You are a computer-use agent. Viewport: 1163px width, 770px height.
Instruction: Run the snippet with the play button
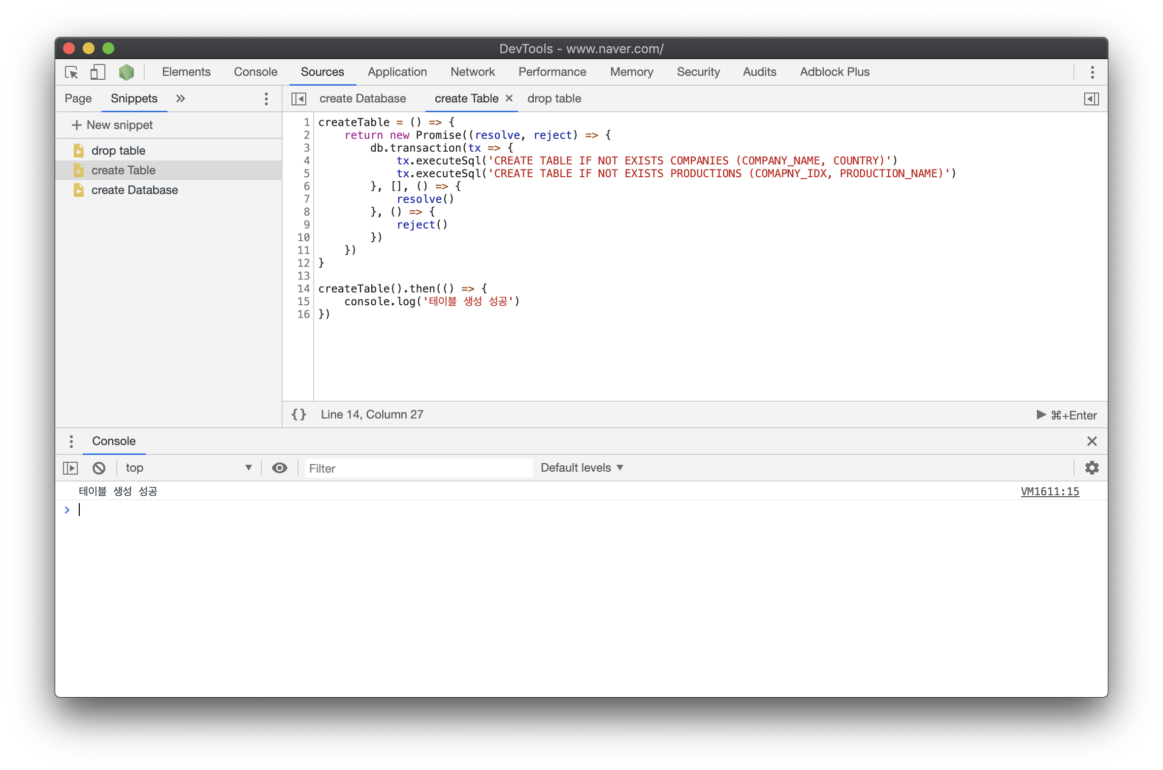[1041, 415]
